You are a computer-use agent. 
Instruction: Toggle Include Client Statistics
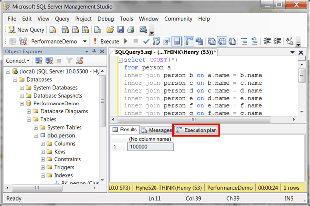coord(199,41)
